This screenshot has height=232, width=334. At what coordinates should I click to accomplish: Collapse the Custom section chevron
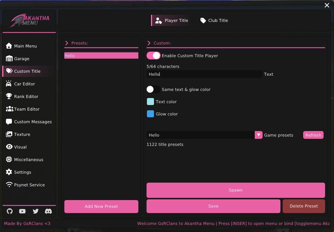(149, 43)
